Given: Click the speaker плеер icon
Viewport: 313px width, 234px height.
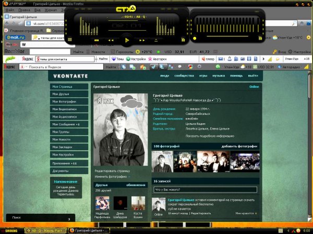Looking at the screenshot, I should click(x=208, y=59).
